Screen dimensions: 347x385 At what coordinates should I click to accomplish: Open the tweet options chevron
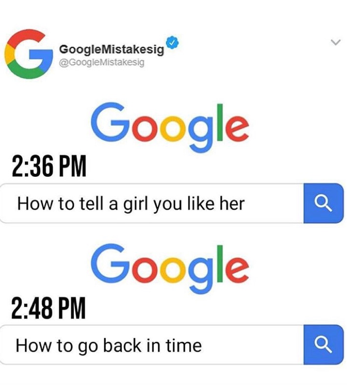[336, 42]
